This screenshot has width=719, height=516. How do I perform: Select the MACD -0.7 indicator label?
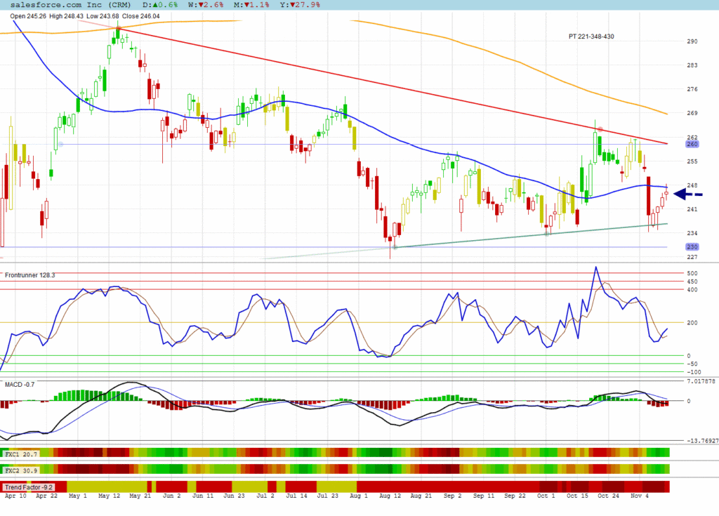pyautogui.click(x=20, y=384)
